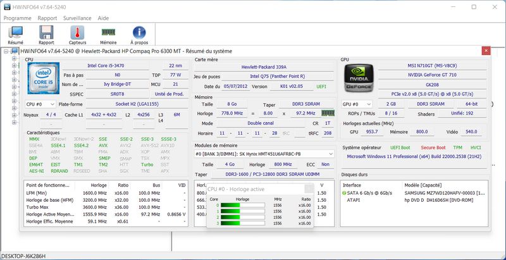Viewport: 506px width, 260px height.
Task: Click the MSI N710GT (MS-V8C9) GPU field
Action: (x=432, y=66)
